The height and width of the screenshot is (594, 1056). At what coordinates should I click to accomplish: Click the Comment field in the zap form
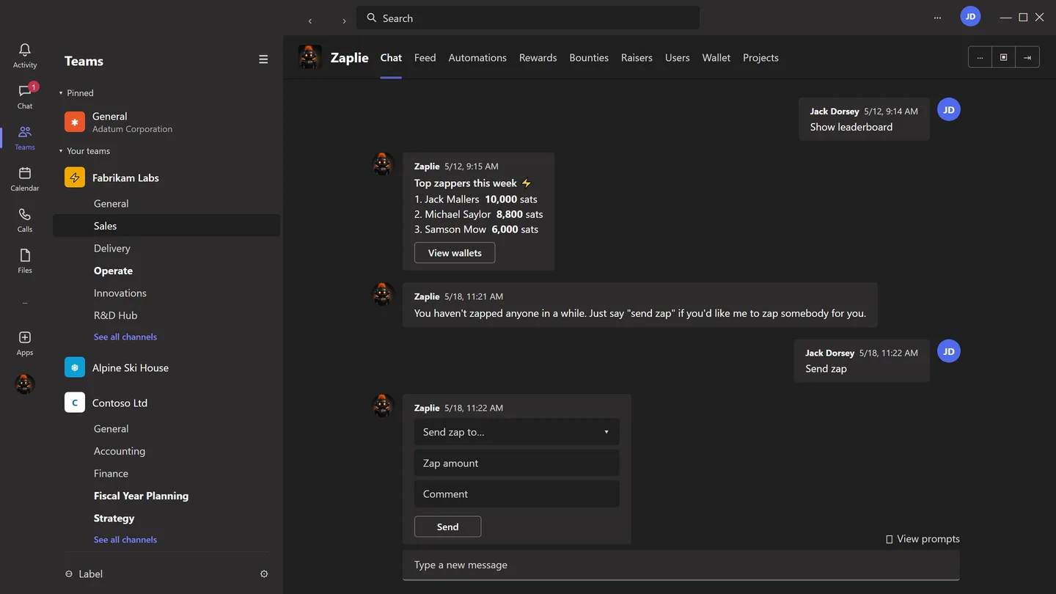tap(517, 494)
